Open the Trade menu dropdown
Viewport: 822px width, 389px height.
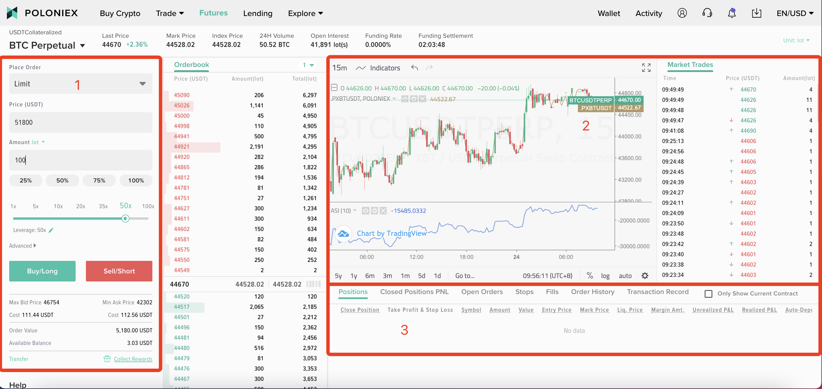[170, 13]
